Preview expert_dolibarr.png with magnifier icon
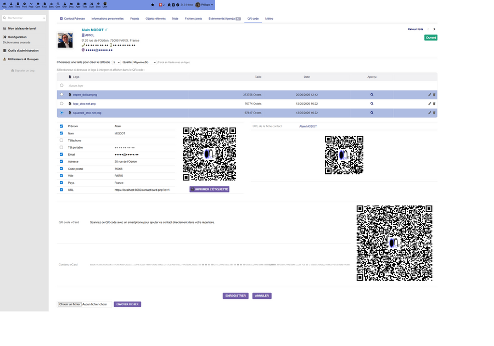Screen dimensions: 494x346 [372, 95]
